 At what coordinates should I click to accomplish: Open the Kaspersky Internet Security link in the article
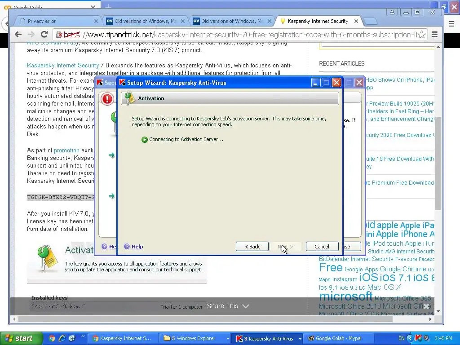click(63, 65)
